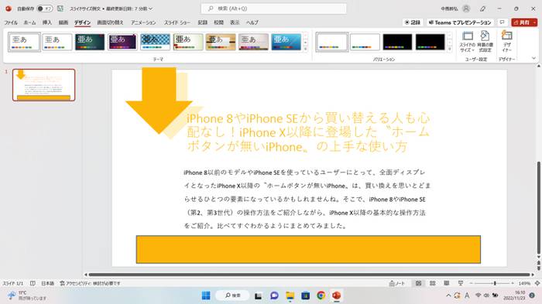Adjust the zoom slider in the status bar
The width and height of the screenshot is (542, 304).
(495, 283)
